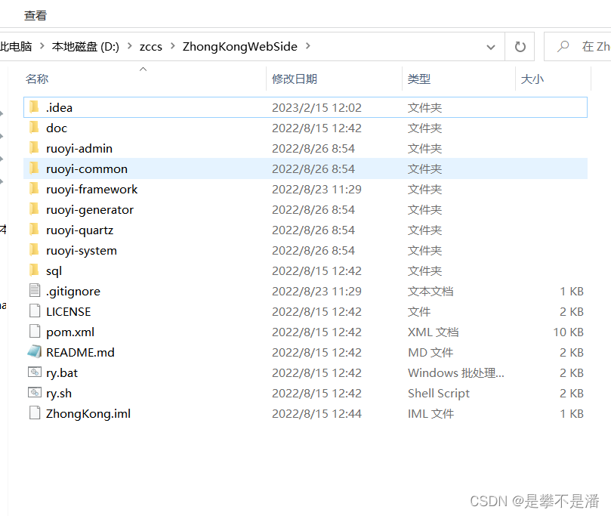Screen dimensions: 611x516
Task: Click the search magnifier icon
Action: click(x=563, y=46)
